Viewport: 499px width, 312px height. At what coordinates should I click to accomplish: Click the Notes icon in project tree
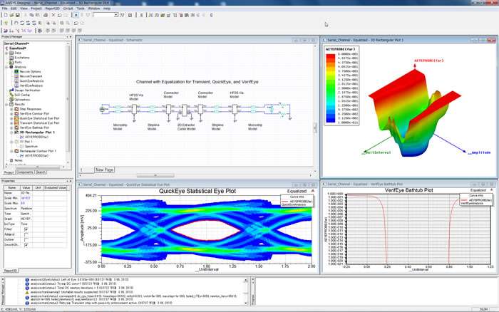[11, 160]
